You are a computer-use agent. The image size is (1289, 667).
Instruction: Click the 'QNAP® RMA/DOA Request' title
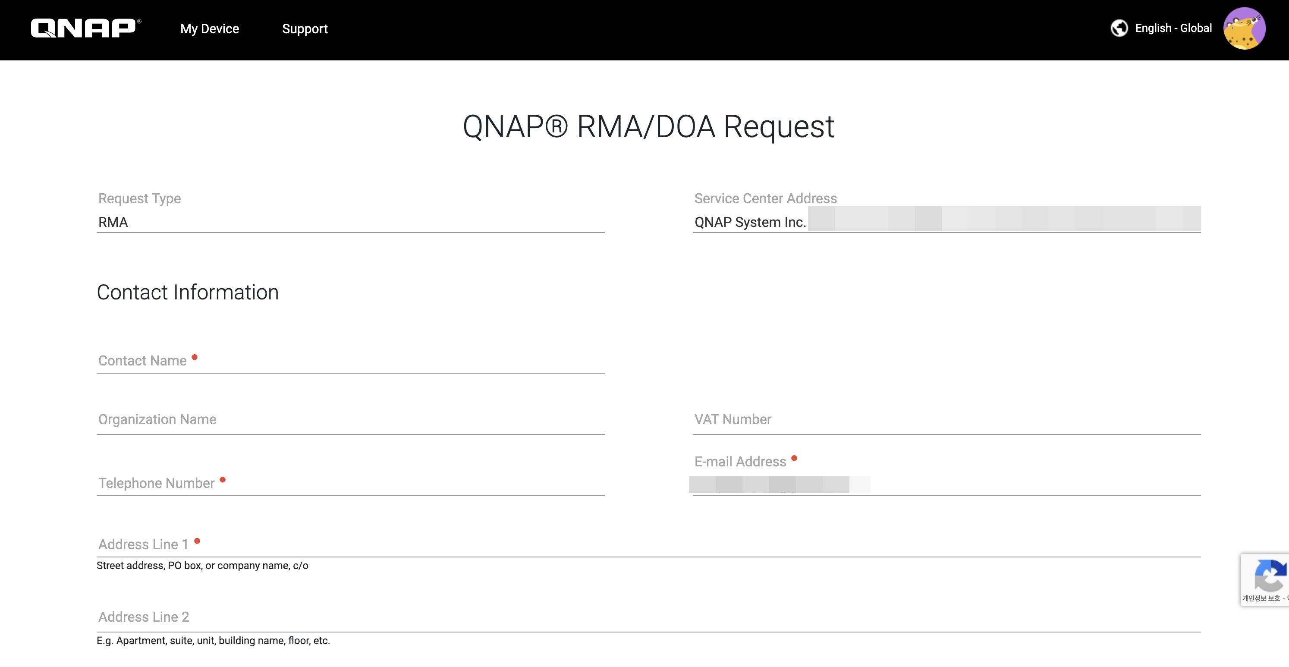pyautogui.click(x=648, y=126)
